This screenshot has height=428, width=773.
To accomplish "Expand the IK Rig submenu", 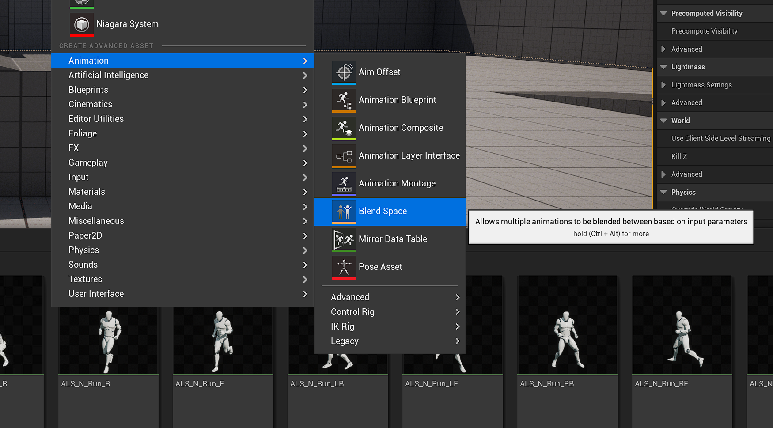I will pyautogui.click(x=390, y=326).
